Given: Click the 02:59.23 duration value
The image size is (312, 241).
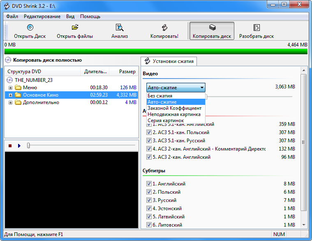Looking at the screenshot, I should [99, 95].
